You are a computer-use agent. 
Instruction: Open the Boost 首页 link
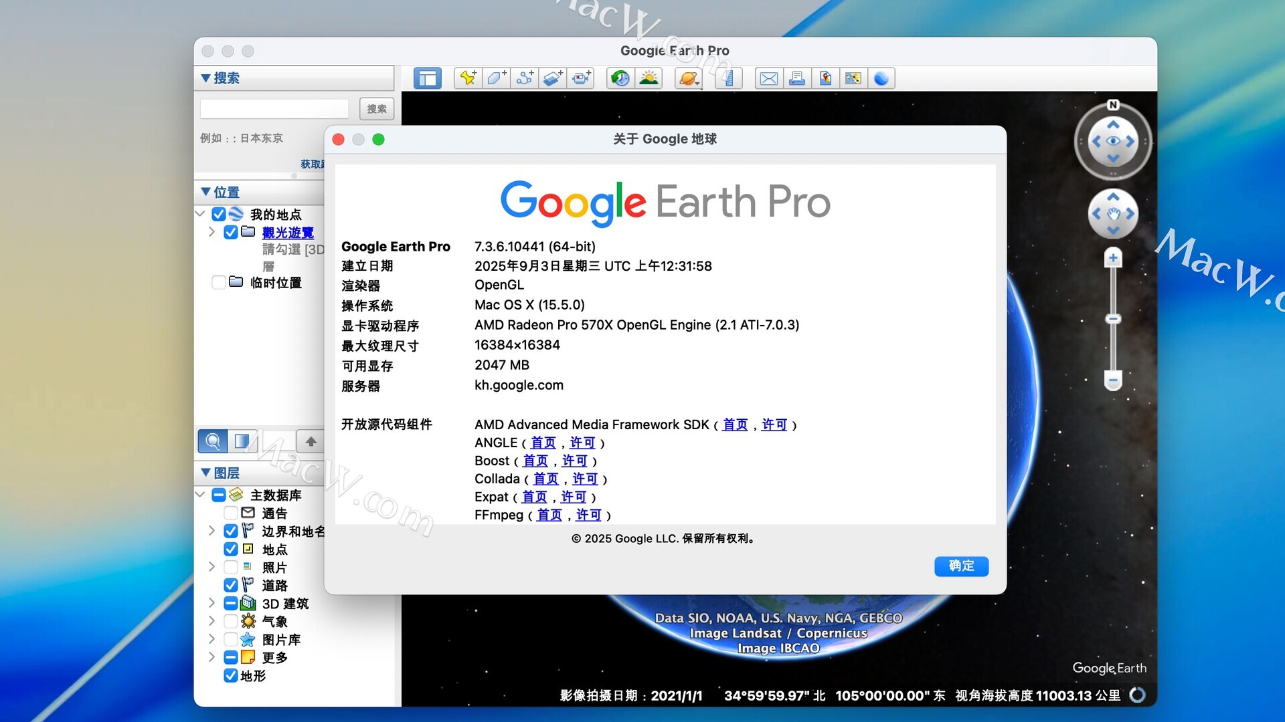535,461
